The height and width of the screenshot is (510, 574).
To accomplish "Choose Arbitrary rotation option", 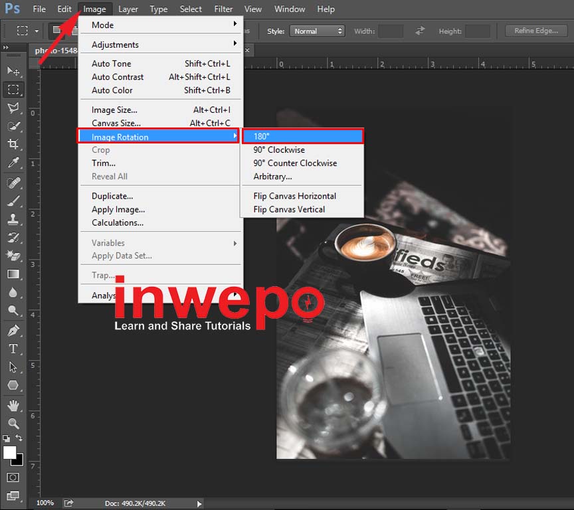I will 303,177.
